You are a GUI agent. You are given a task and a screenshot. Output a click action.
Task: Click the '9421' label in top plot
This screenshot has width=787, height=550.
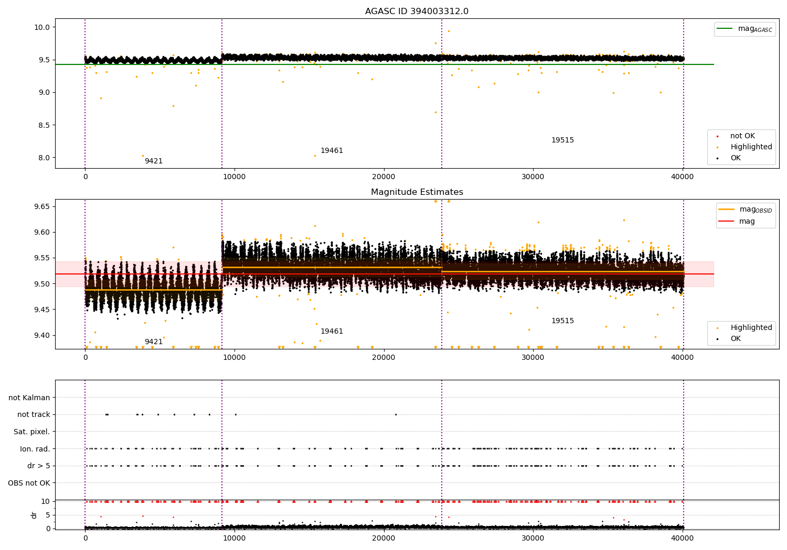coord(154,161)
